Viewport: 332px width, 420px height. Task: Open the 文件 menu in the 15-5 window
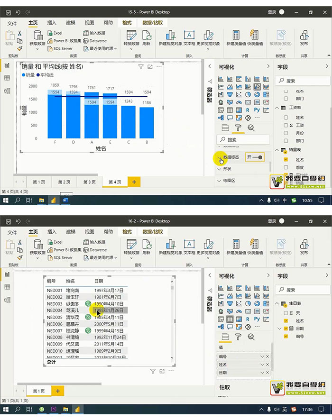12,23
